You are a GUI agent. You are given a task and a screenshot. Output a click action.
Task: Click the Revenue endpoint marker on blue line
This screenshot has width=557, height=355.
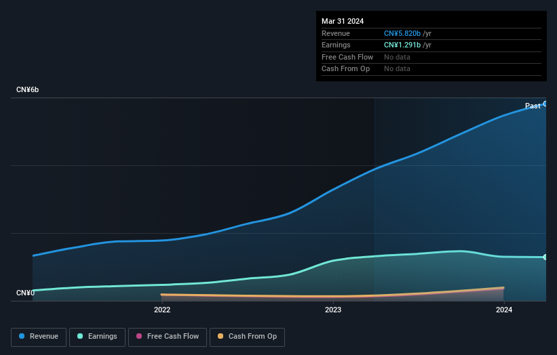pos(545,104)
